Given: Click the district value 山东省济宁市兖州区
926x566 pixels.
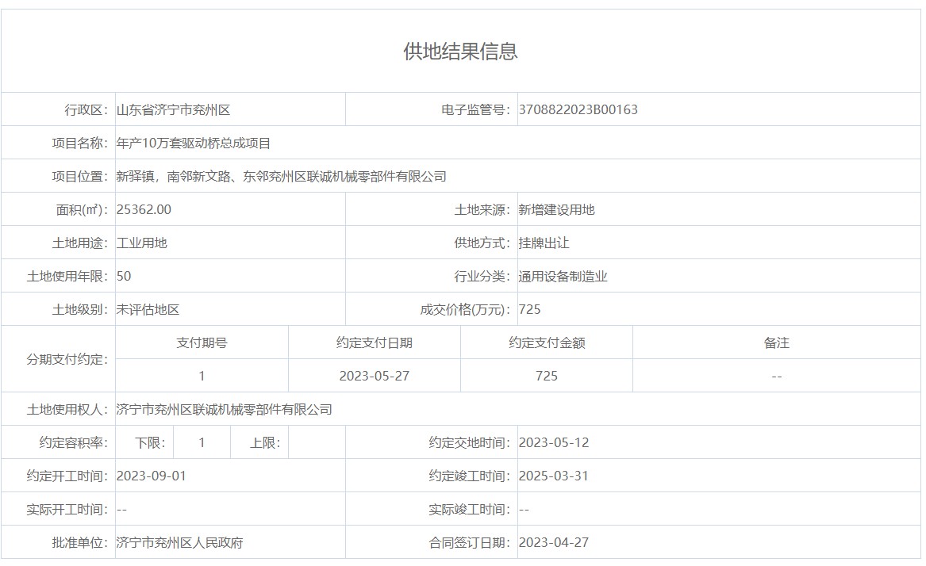Looking at the screenshot, I should [173, 110].
